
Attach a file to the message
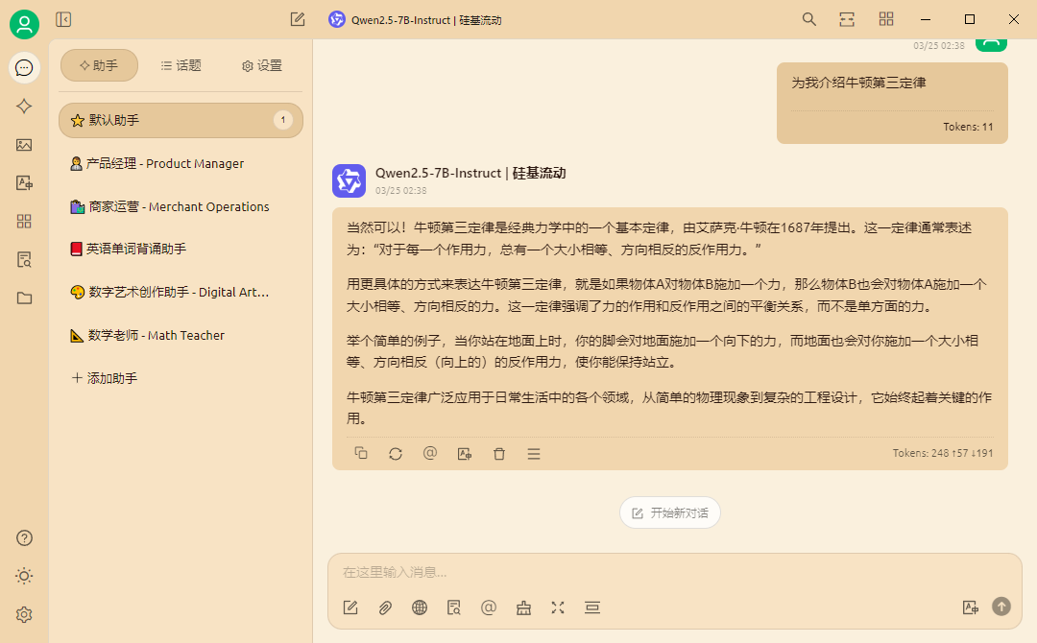(x=385, y=607)
